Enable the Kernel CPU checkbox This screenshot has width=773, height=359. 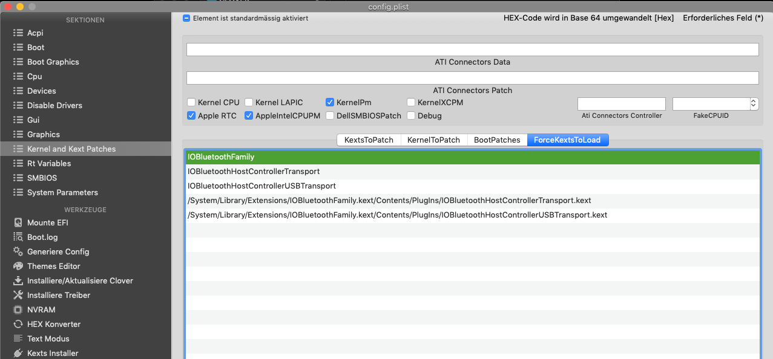pyautogui.click(x=191, y=102)
